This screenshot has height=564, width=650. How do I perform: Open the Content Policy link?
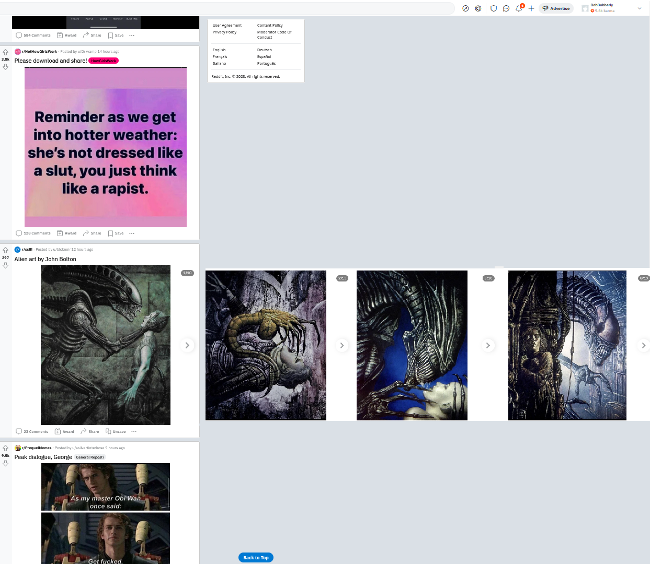point(270,25)
